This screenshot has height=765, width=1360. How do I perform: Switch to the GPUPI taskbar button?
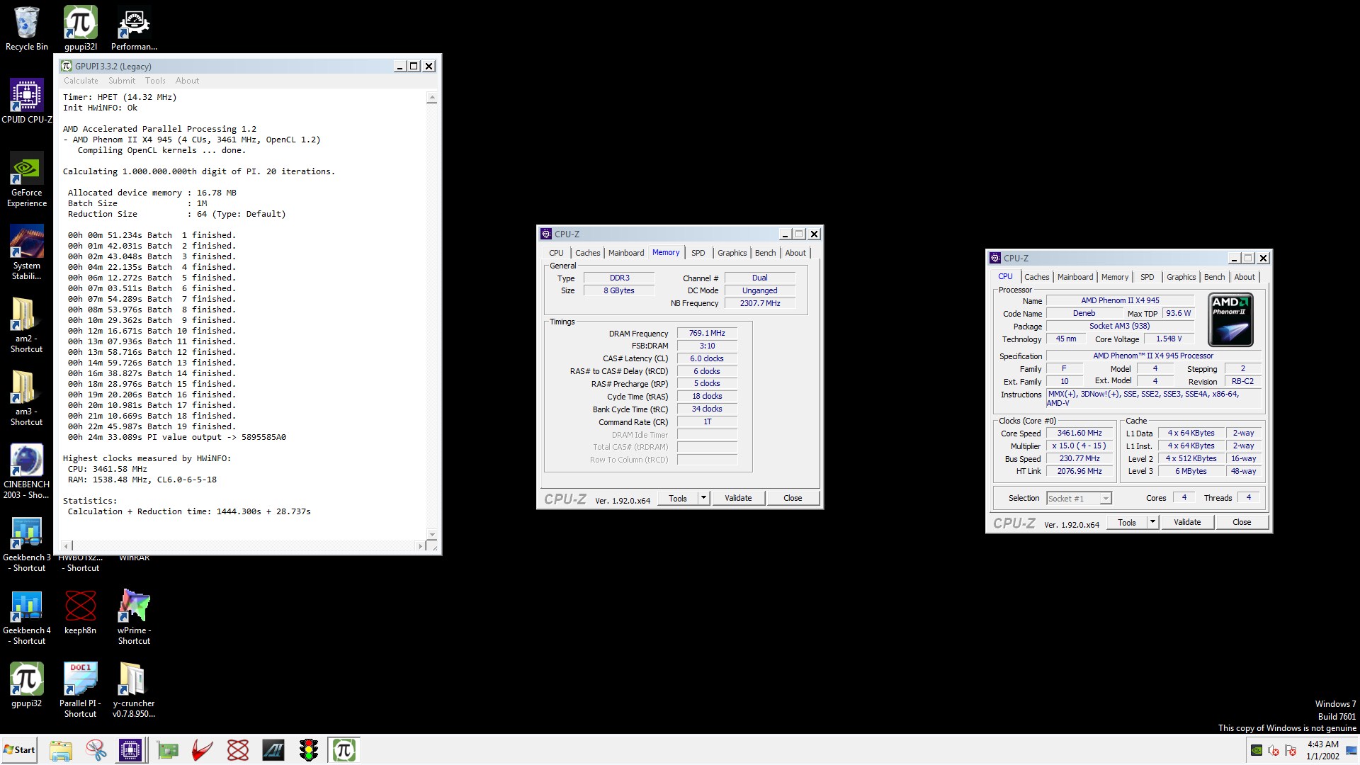pos(344,750)
